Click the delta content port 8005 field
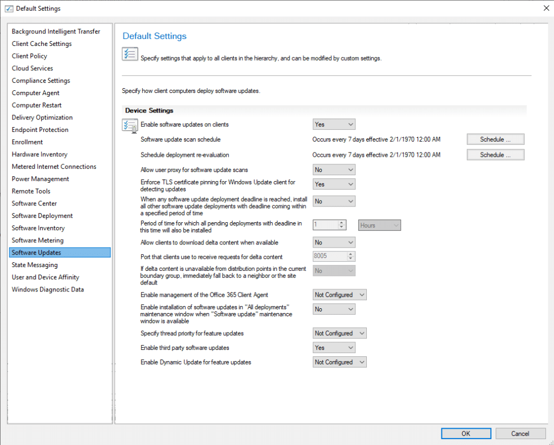 click(329, 256)
